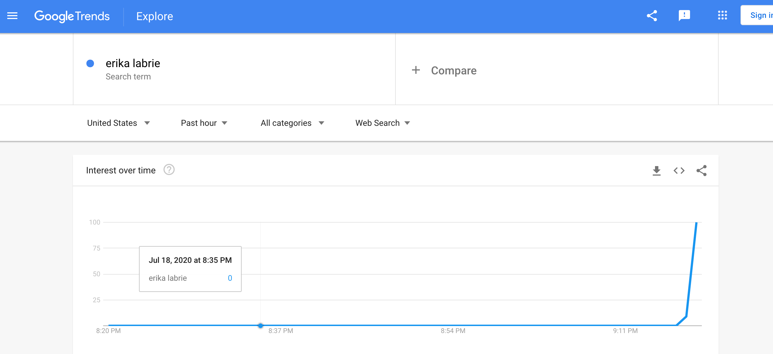This screenshot has width=773, height=354.
Task: Open the Web Search type dropdown
Action: pos(382,123)
